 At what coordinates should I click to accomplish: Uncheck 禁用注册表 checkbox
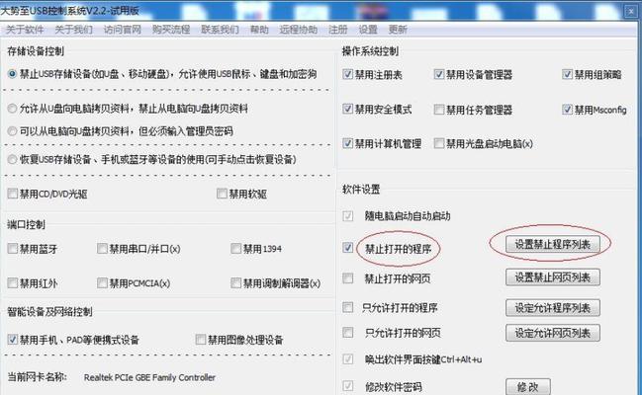click(x=347, y=74)
